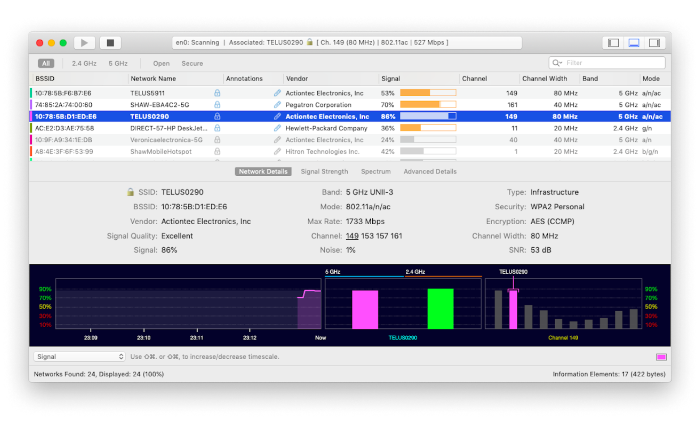
Task: Click the lock icon for SHAW-EBA4C2-5G
Action: (x=217, y=105)
